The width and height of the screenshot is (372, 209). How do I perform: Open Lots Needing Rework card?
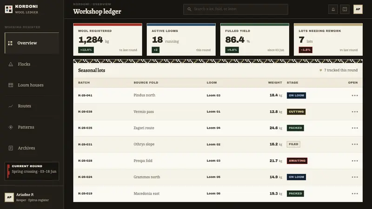328,39
